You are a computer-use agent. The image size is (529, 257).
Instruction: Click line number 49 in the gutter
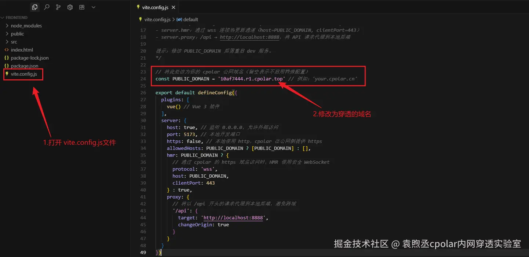click(143, 252)
